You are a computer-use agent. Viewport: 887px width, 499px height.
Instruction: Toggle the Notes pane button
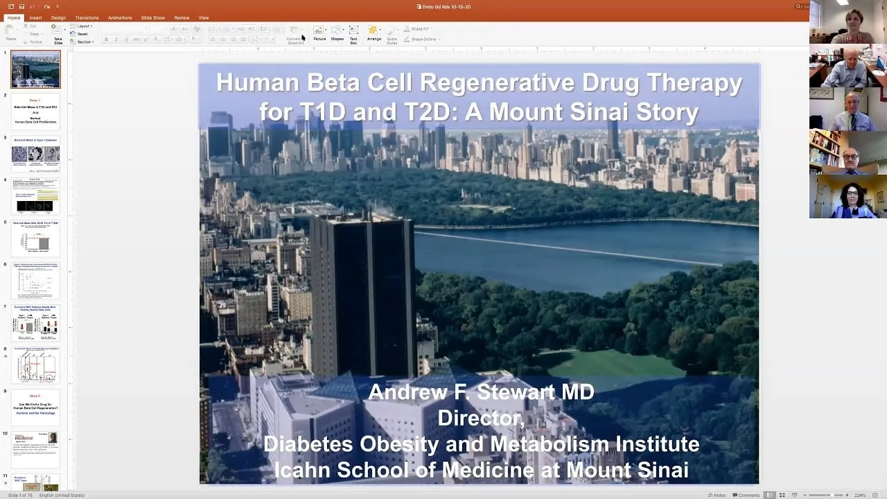[717, 495]
